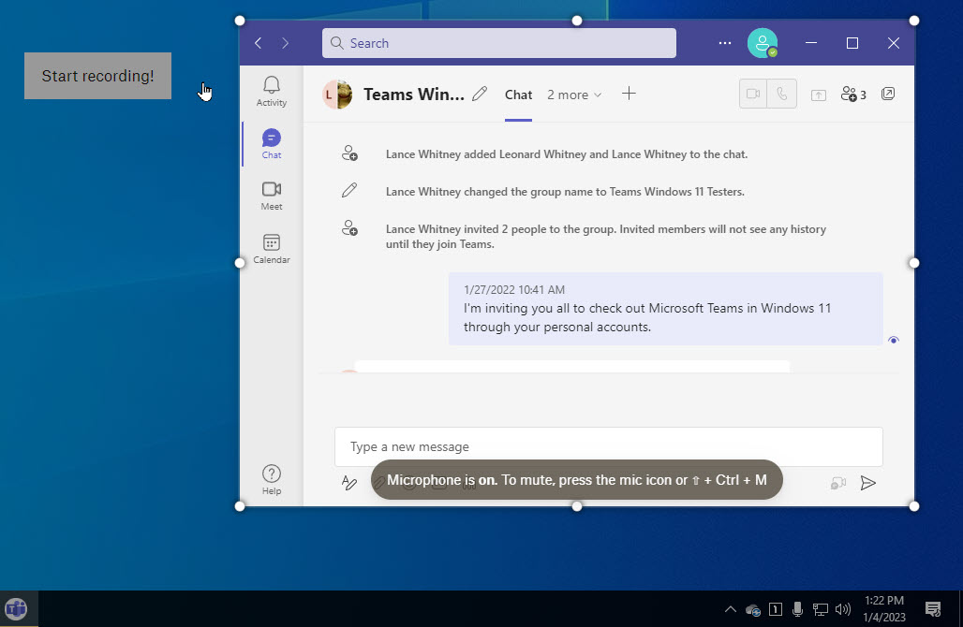Open the Settings and more menu
963x627 pixels.
pyautogui.click(x=724, y=43)
